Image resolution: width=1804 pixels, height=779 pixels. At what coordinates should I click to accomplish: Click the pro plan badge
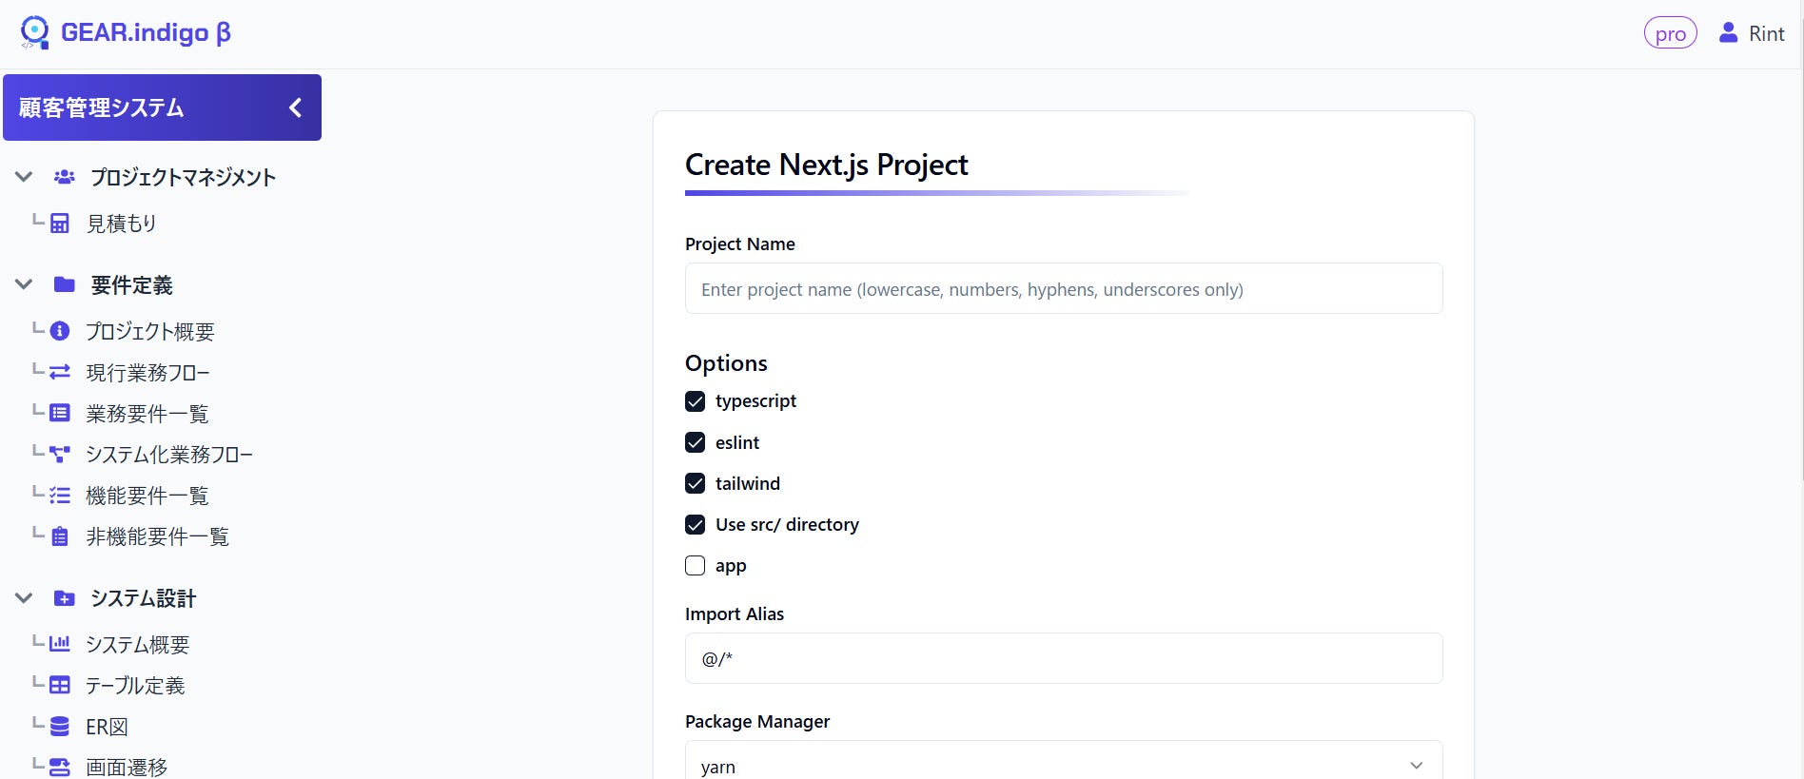1670,34
